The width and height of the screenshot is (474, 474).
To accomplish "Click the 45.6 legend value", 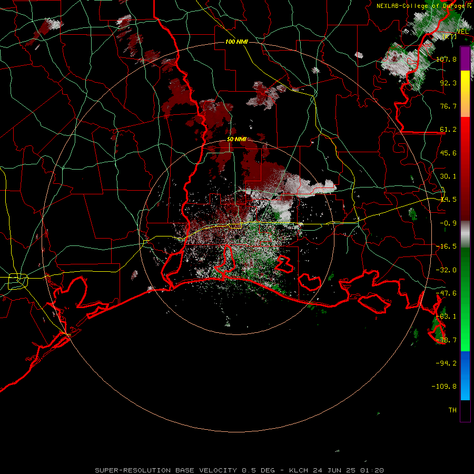I will point(448,153).
